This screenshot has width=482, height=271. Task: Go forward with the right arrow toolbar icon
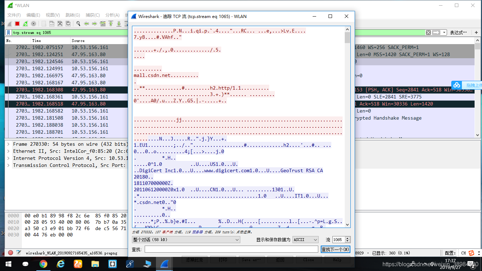click(x=95, y=24)
